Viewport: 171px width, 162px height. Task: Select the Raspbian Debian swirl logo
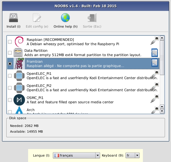pos(19,42)
